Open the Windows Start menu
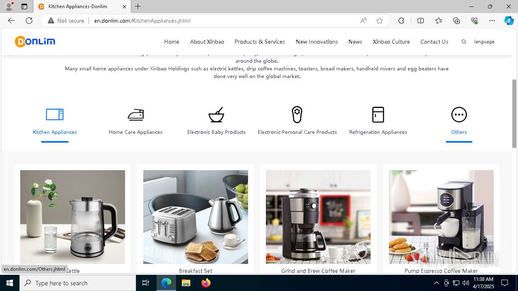Viewport: 518px width, 291px height. [10, 283]
